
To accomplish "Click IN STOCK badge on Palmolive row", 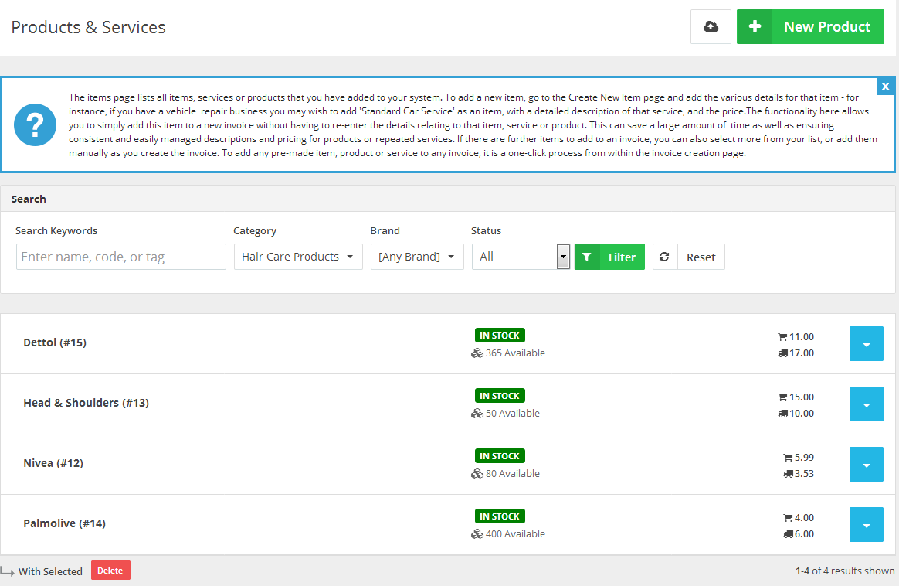I will tap(500, 516).
